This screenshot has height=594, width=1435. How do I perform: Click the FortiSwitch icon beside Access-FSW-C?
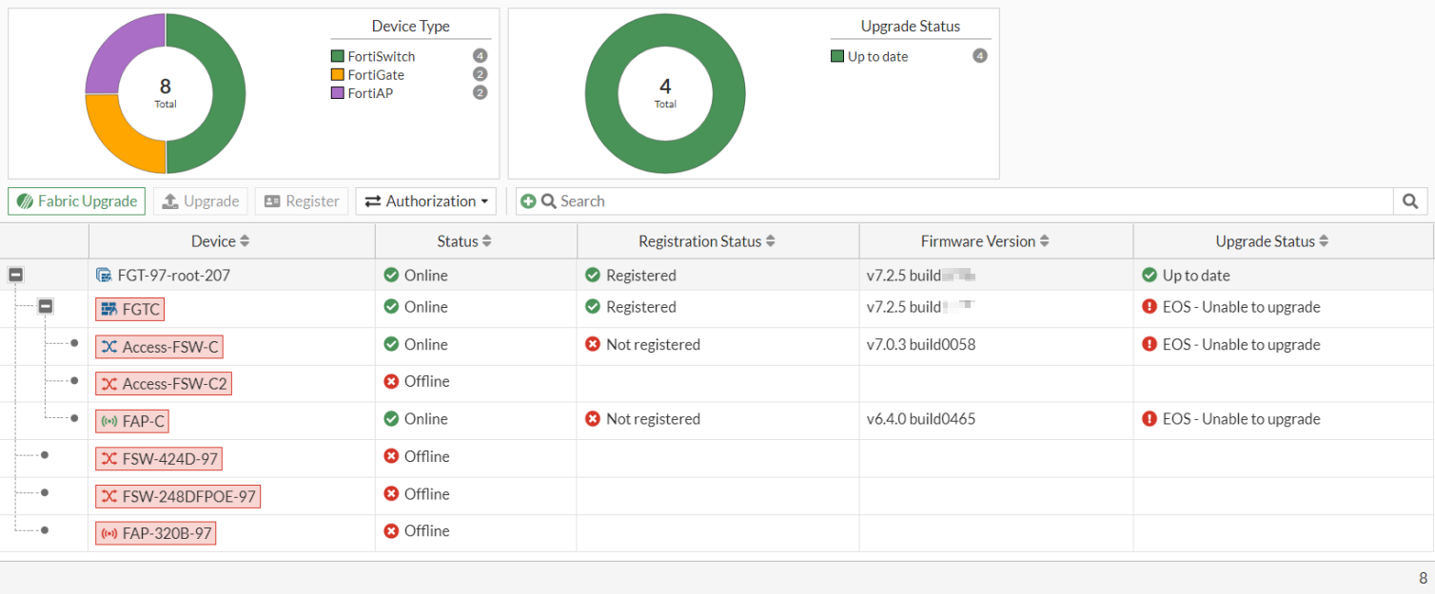point(109,347)
